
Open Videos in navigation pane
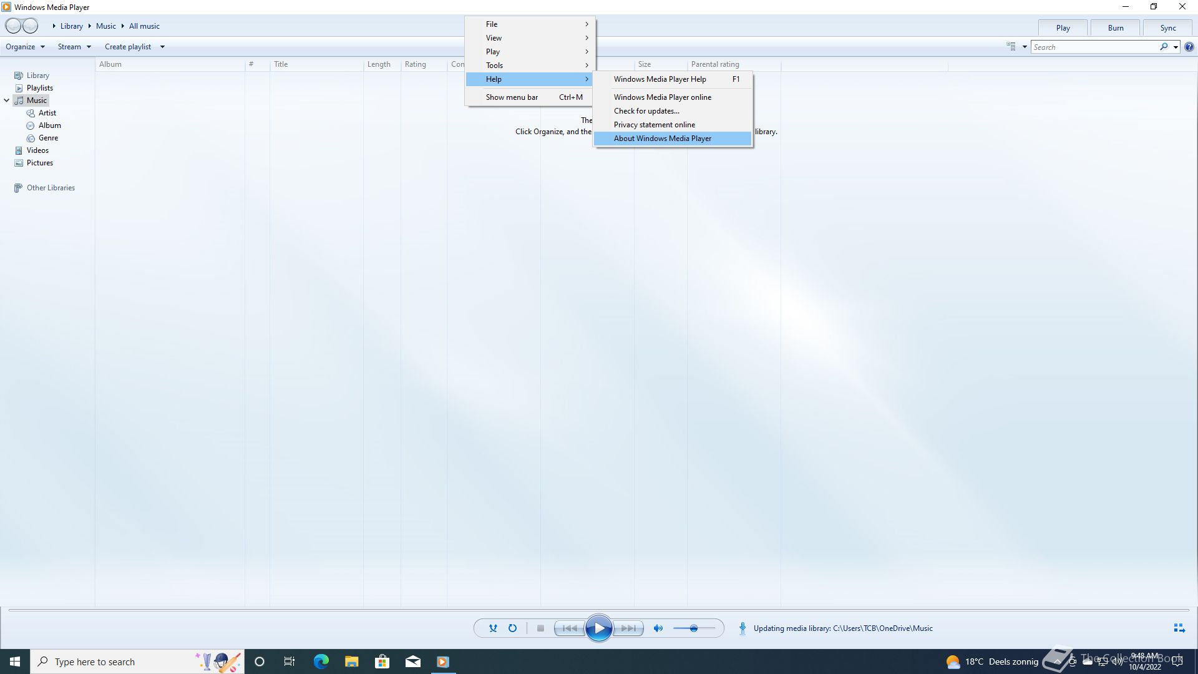click(x=37, y=150)
